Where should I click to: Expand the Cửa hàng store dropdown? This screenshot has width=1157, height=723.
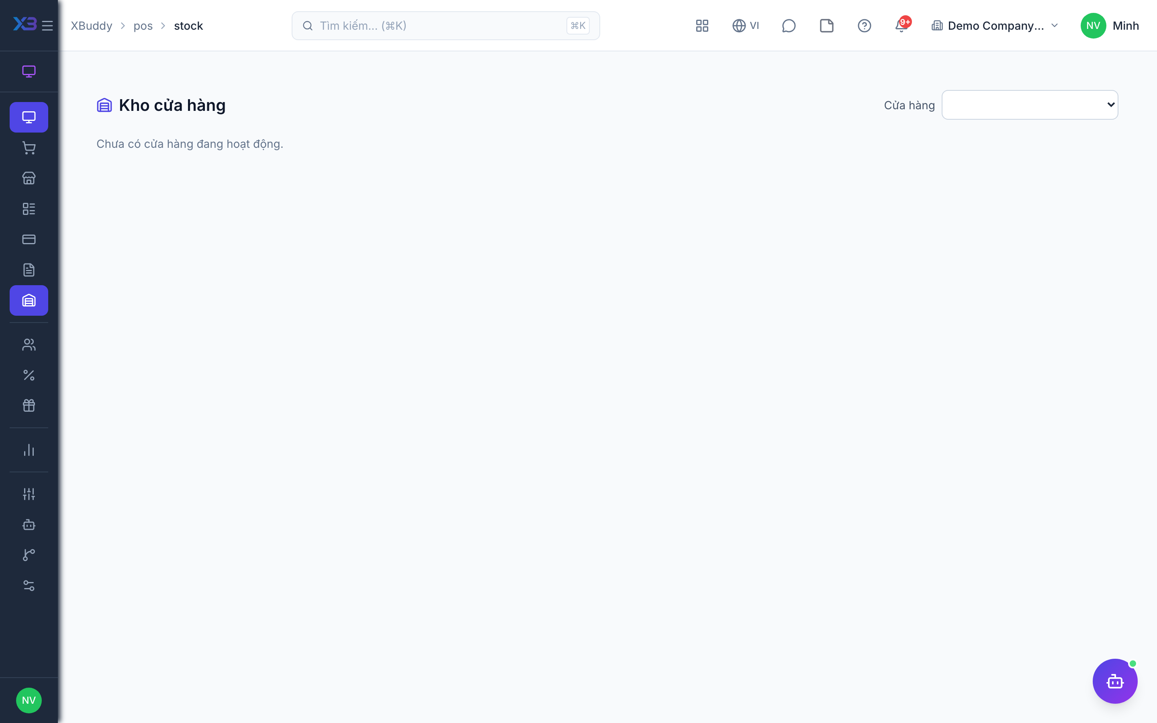coord(1030,105)
